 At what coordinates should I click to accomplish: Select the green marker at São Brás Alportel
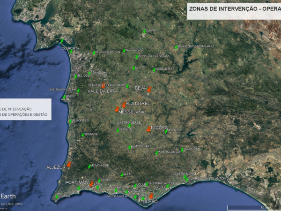[147, 184]
